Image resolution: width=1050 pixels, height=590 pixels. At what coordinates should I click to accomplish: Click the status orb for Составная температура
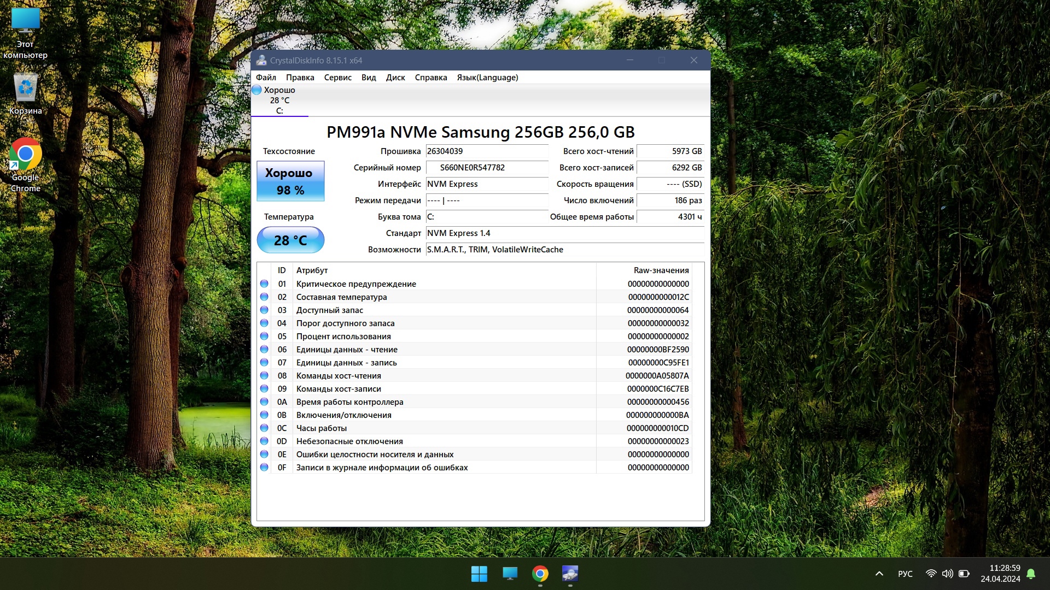coord(264,297)
